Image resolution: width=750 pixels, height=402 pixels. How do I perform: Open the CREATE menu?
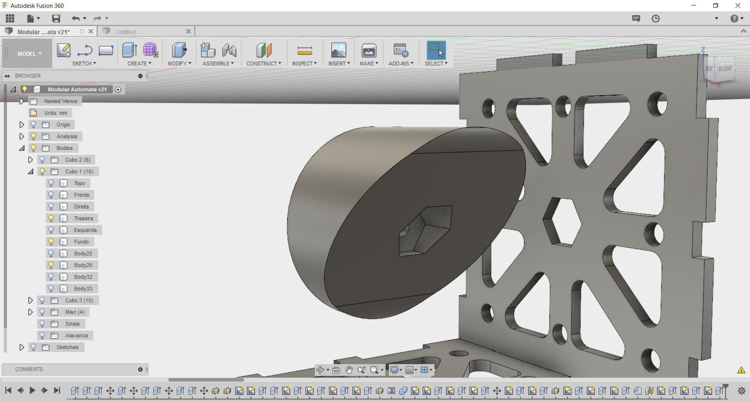139,64
